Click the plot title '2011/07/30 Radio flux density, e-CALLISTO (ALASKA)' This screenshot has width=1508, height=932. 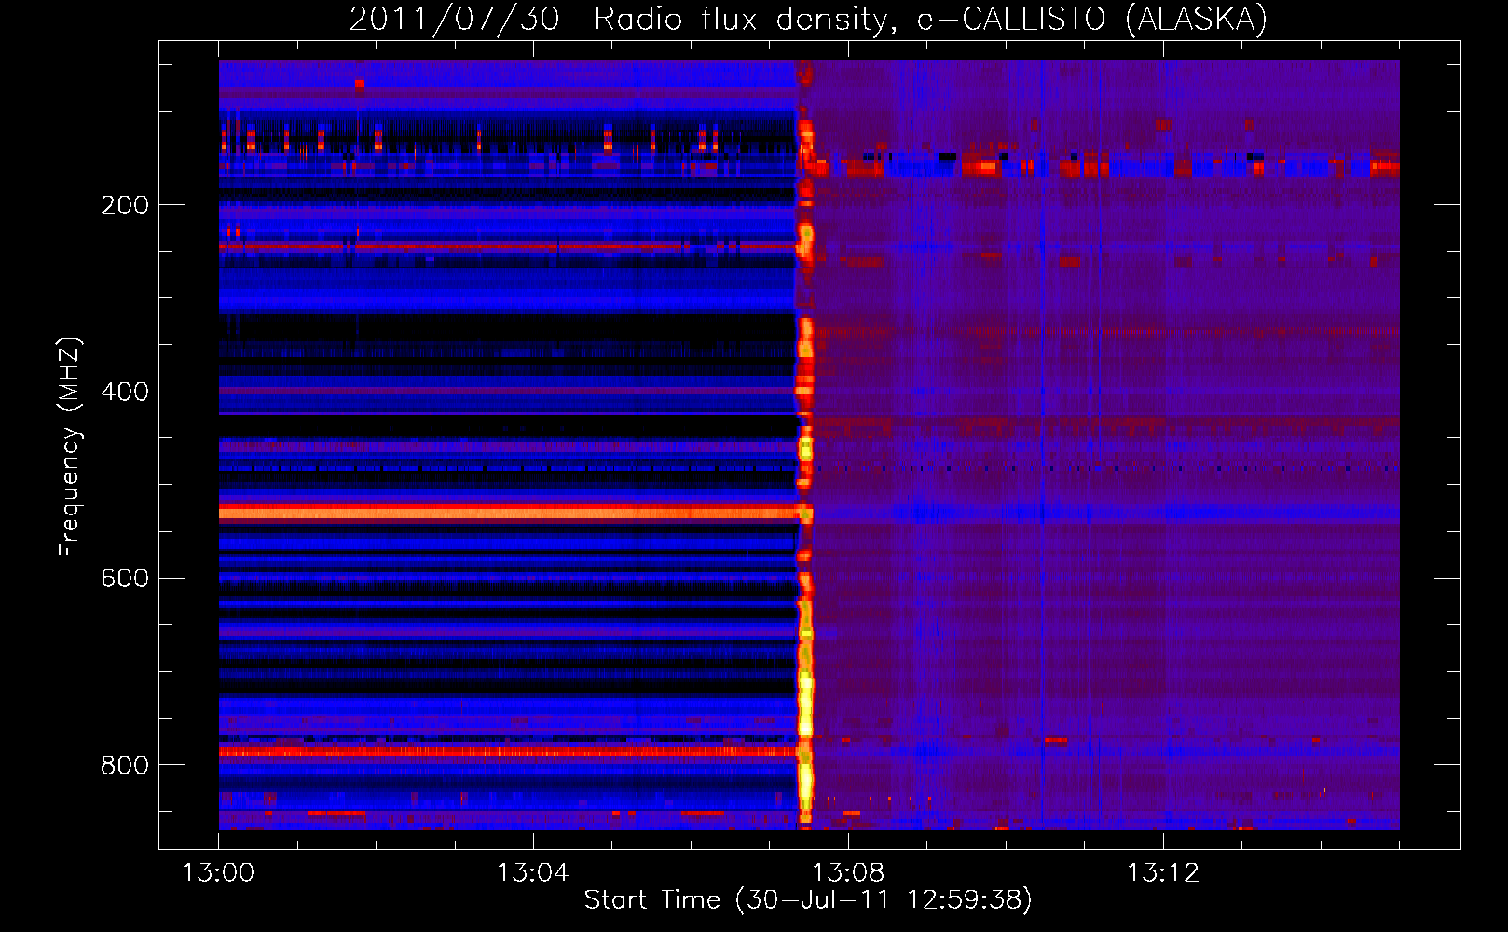point(808,19)
